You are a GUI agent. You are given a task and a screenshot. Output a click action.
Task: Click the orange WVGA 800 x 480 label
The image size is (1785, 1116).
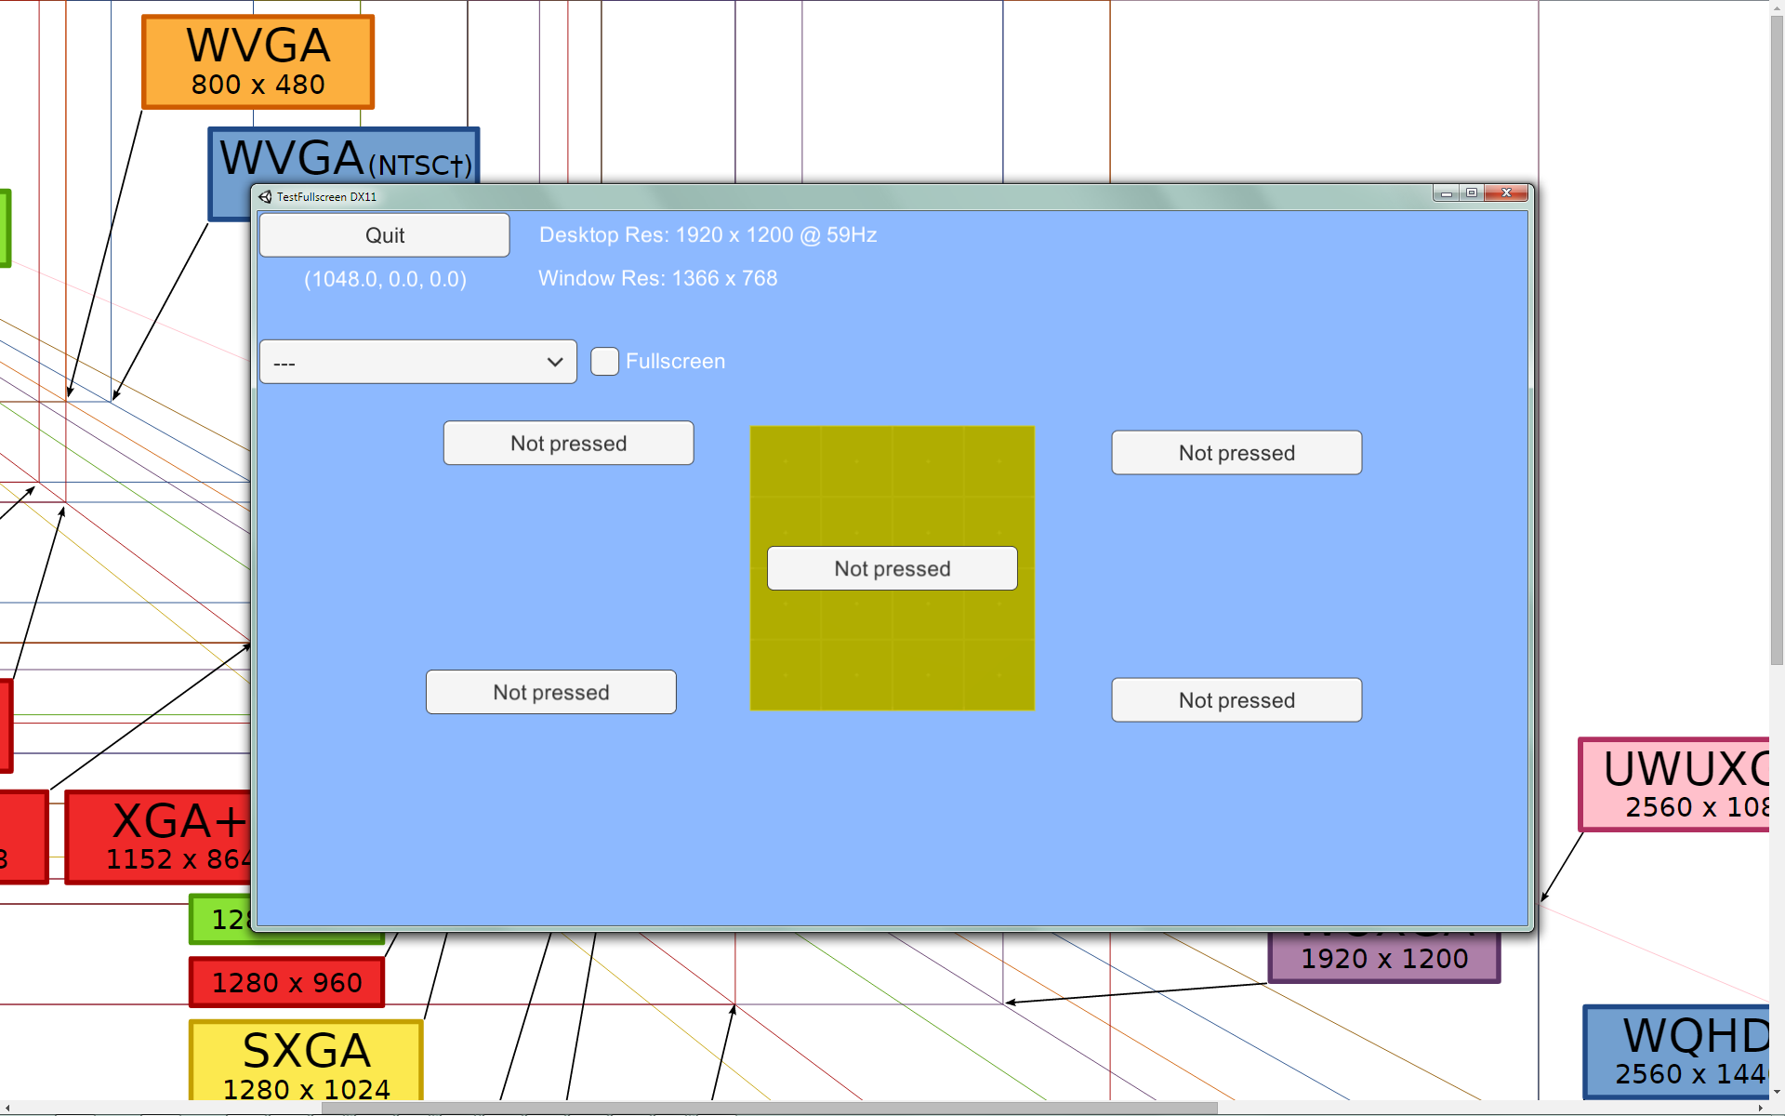coord(258,62)
